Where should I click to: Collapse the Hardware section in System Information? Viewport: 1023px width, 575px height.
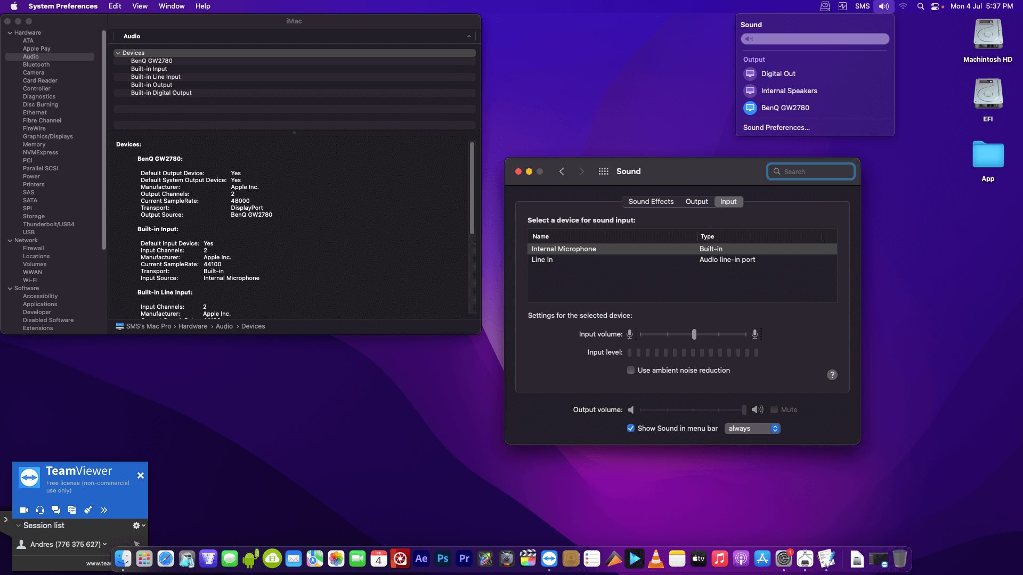click(x=10, y=32)
